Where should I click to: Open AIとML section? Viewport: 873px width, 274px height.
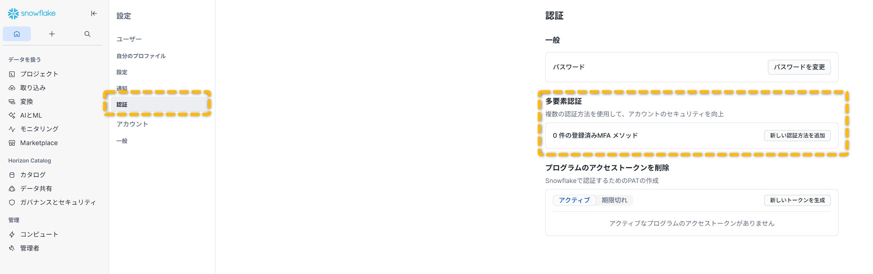click(x=31, y=115)
